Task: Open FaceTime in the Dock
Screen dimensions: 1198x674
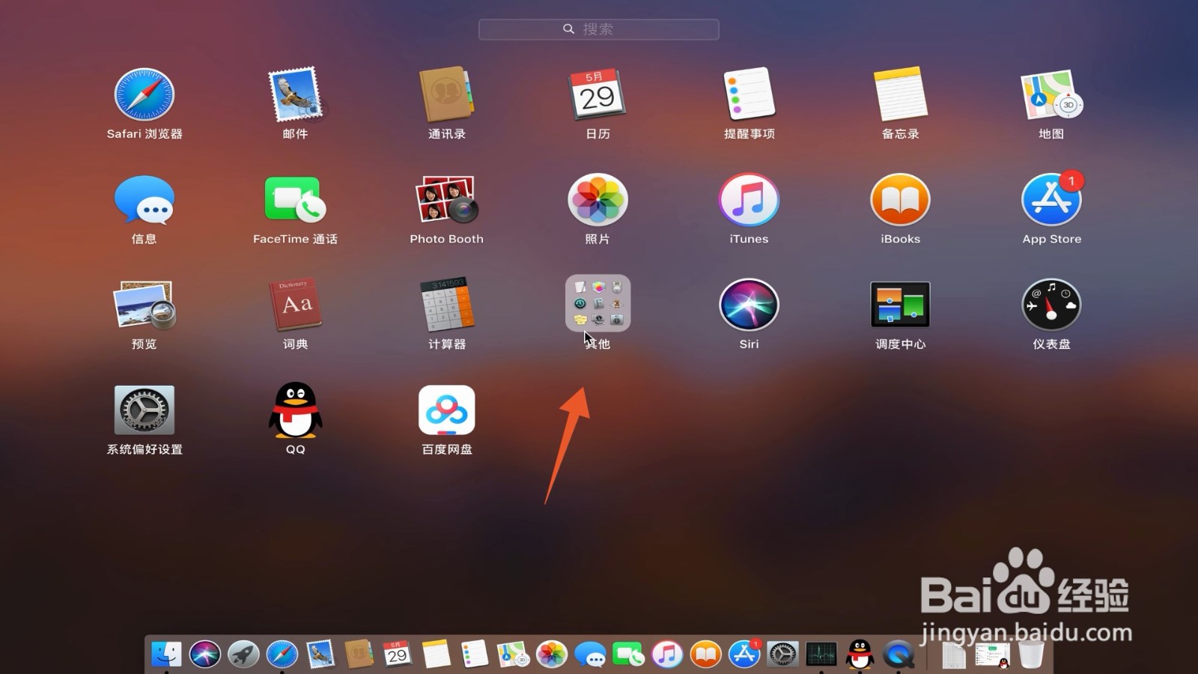Action: (628, 655)
